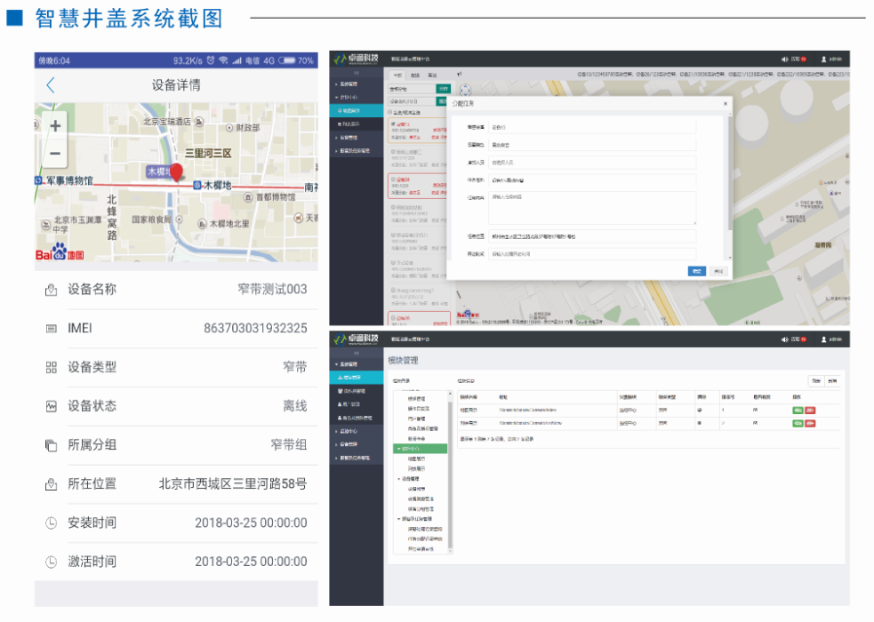Tap the red location pin on the map
The height and width of the screenshot is (622, 874).
(176, 172)
